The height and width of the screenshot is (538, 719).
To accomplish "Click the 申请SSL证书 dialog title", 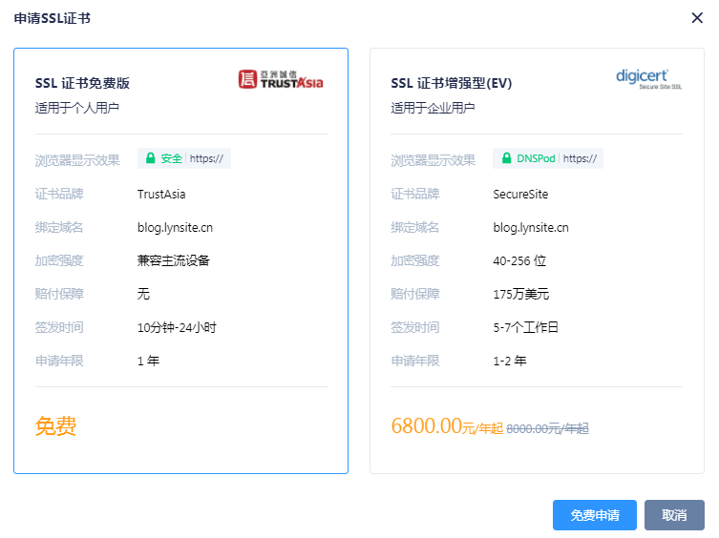I will (x=53, y=18).
